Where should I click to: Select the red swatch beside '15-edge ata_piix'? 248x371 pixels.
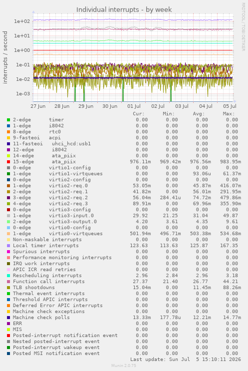coord(8,162)
